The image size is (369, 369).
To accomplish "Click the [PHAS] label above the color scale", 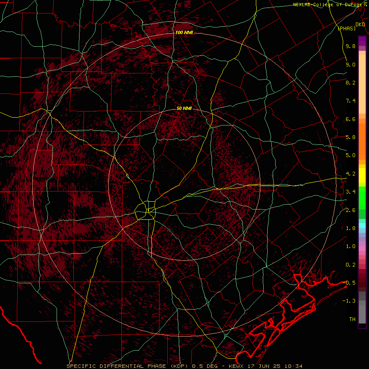I will [x=346, y=29].
